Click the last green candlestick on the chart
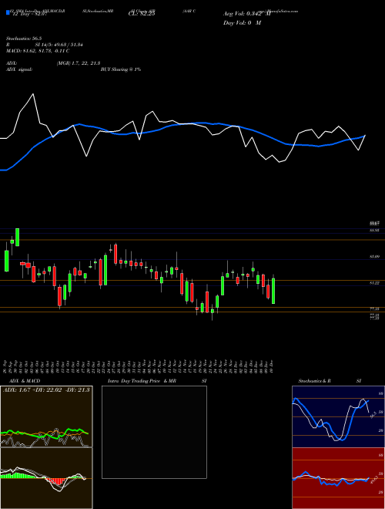Image resolution: width=385 pixels, height=509 pixels. pyautogui.click(x=273, y=291)
